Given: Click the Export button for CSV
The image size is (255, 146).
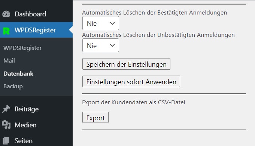Looking at the screenshot, I should [x=95, y=118].
